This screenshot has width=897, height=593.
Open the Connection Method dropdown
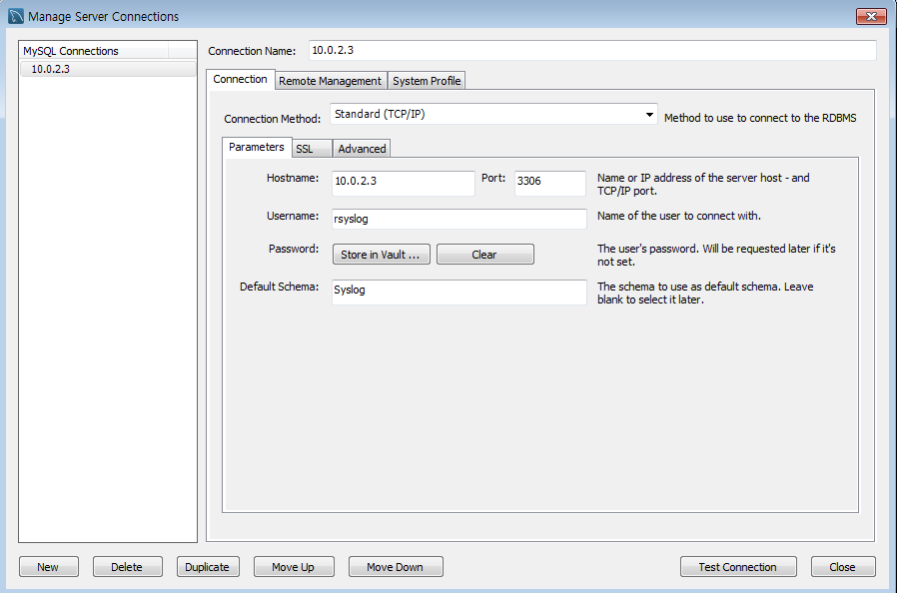tap(493, 114)
